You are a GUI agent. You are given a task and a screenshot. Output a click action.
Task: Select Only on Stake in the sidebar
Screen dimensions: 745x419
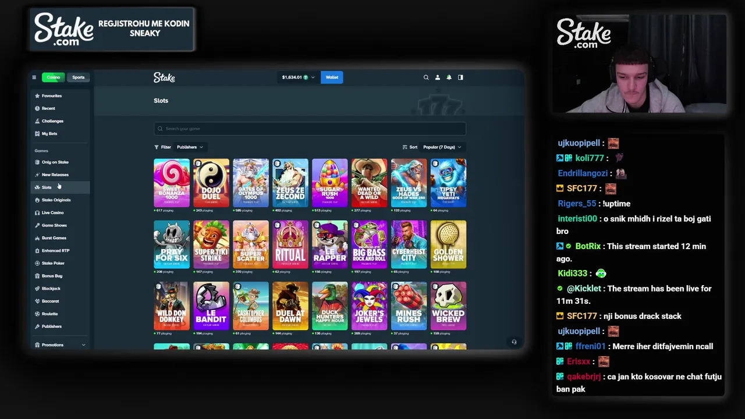pos(60,162)
